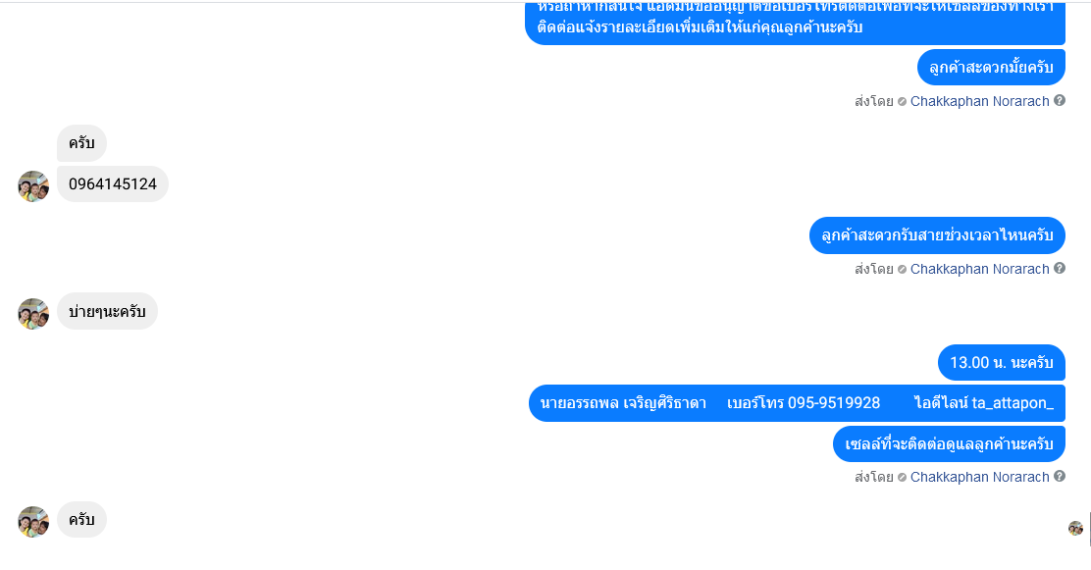Click the help icon beside last Chakkaphan Norarach
Viewport: 1091px width, 570px height.
[x=1059, y=476]
